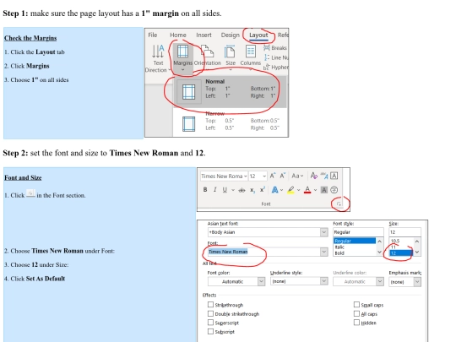Check the Subscript effect checkbox

[x=210, y=331]
